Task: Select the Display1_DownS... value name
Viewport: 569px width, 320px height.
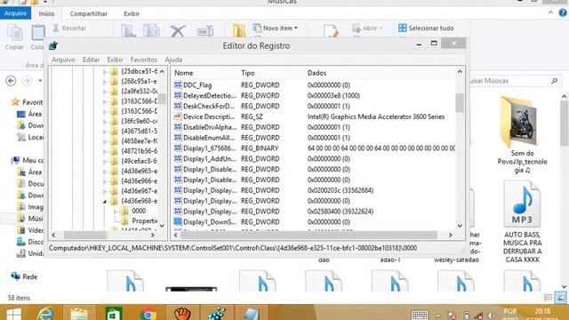Action: point(210,221)
